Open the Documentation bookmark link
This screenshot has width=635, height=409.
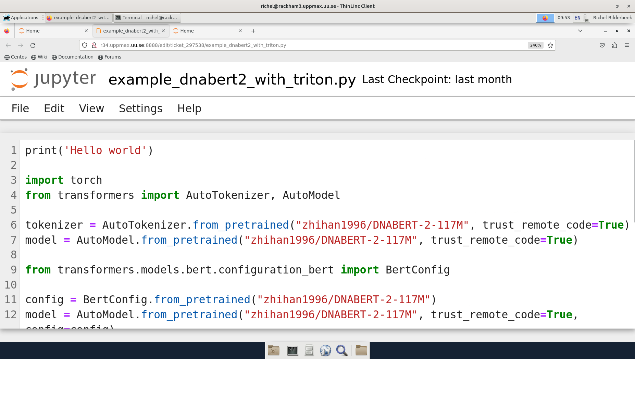[73, 57]
